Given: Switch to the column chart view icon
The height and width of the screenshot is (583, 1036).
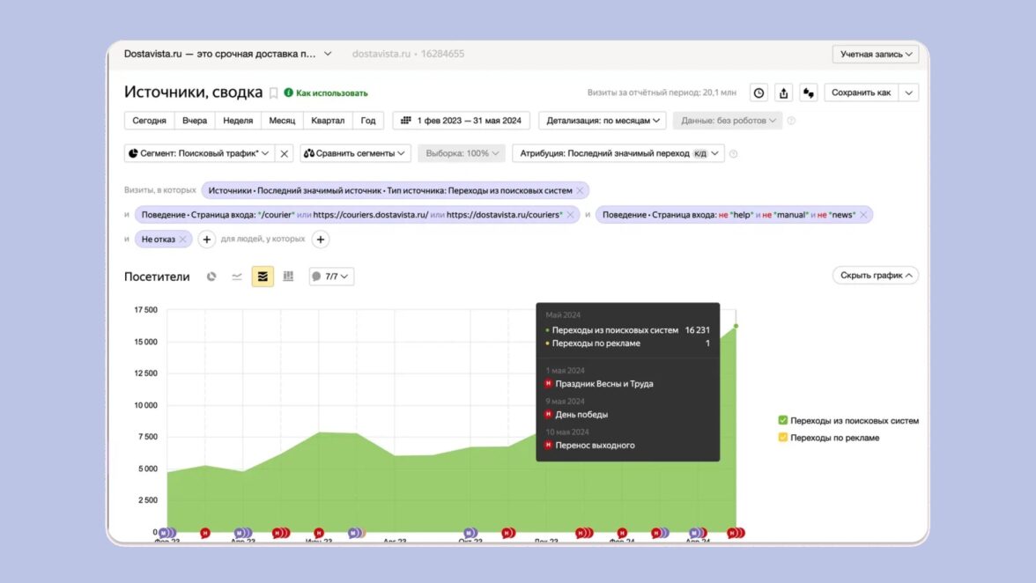Looking at the screenshot, I should coord(288,277).
